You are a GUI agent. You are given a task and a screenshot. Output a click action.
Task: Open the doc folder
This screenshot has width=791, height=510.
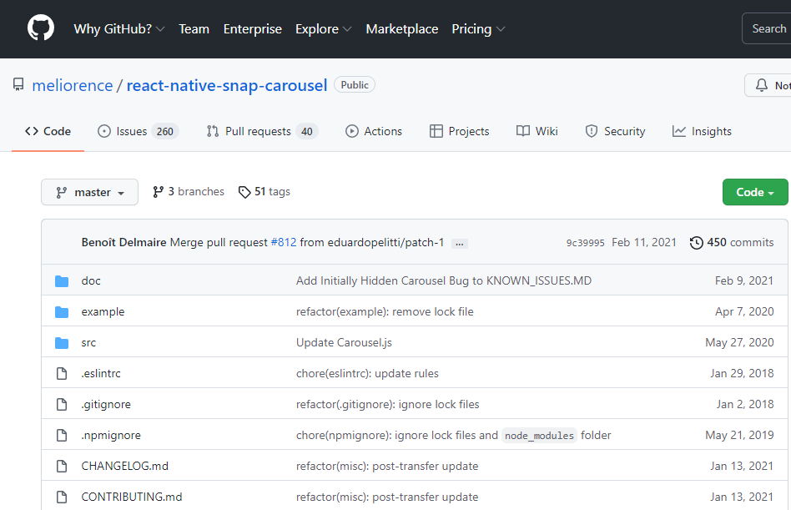pos(91,281)
